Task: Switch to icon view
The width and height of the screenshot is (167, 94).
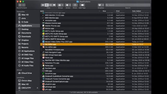Action: (43, 5)
